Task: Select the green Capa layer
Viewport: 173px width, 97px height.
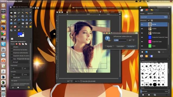Action: coord(154,46)
